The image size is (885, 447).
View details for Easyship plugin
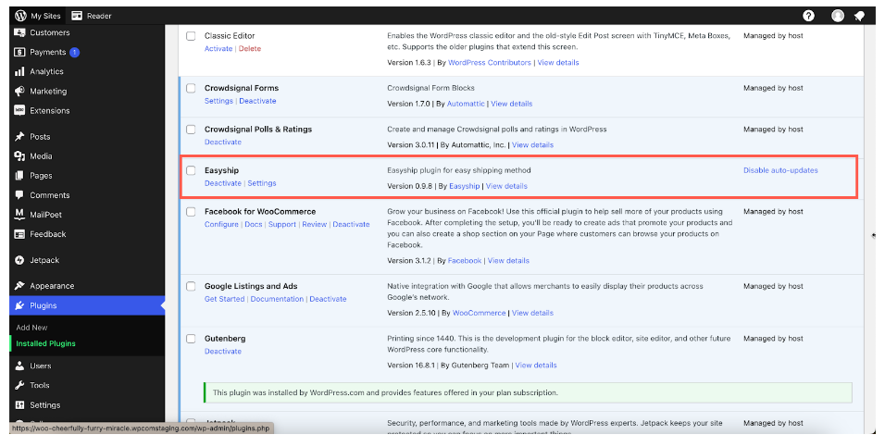click(507, 186)
